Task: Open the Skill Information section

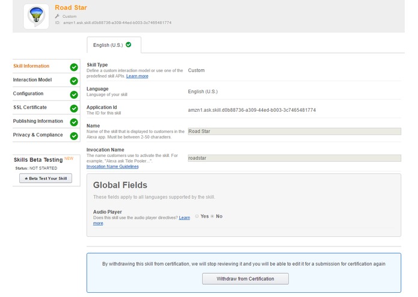Action: pos(31,66)
